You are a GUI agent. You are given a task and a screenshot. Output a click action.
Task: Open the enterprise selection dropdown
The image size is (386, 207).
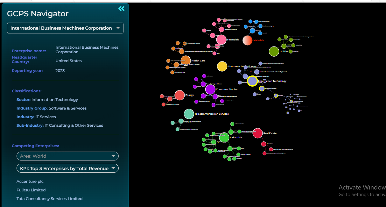point(65,28)
